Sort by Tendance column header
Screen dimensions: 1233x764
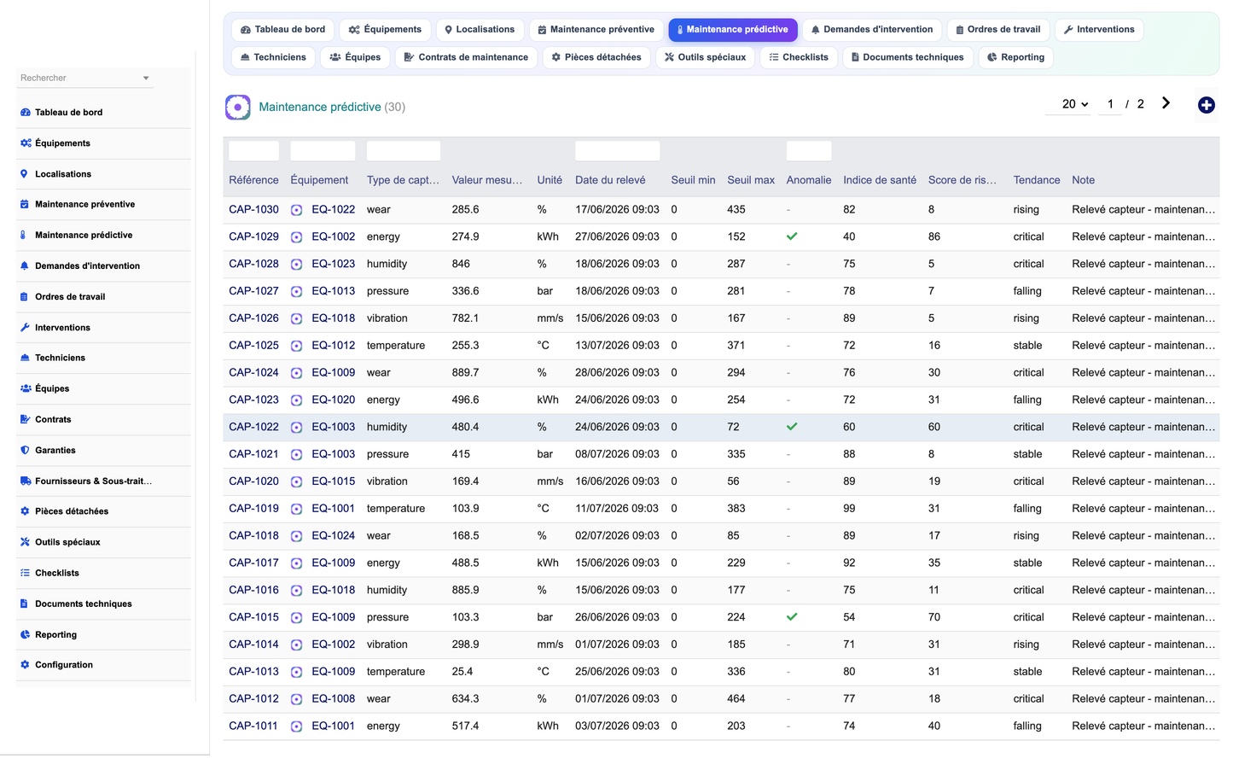pyautogui.click(x=1037, y=180)
